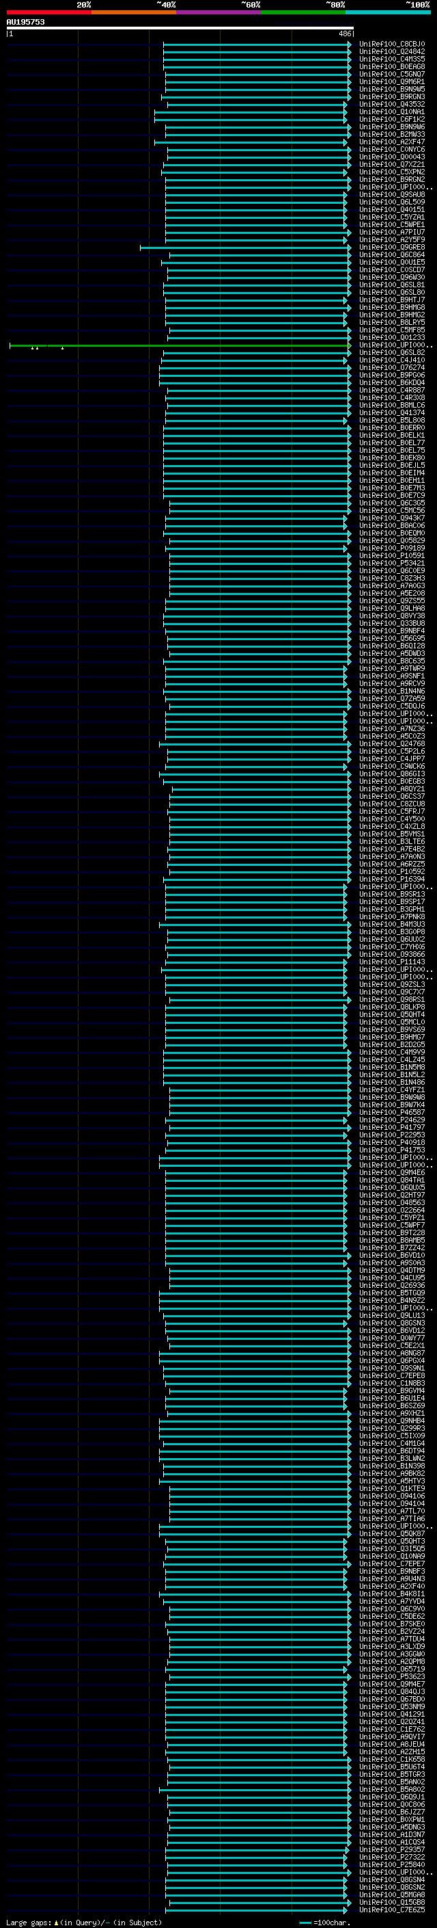Open hit UniRef100_Q24842
Screen dimensions: 437x1928
coord(392,52)
